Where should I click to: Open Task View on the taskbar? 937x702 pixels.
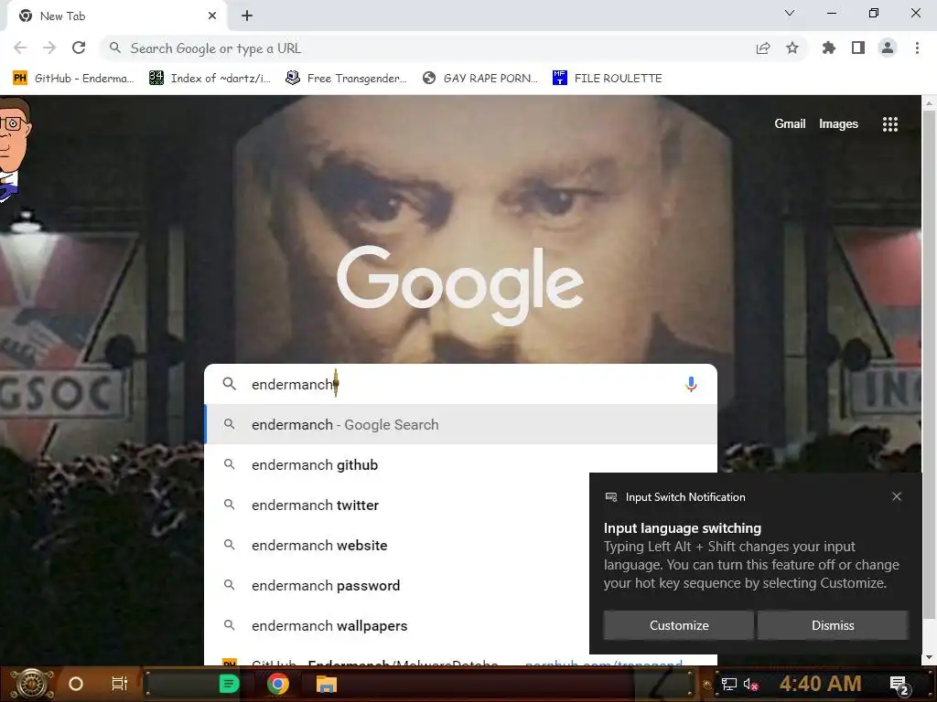tap(120, 684)
